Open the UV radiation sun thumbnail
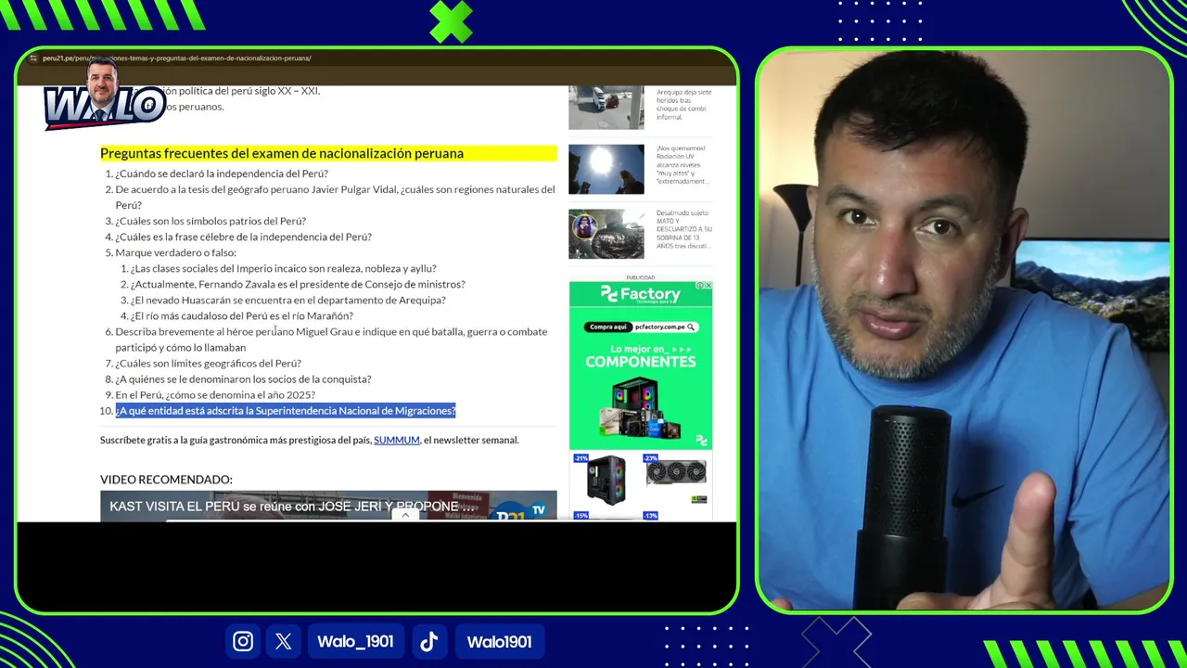 point(606,169)
